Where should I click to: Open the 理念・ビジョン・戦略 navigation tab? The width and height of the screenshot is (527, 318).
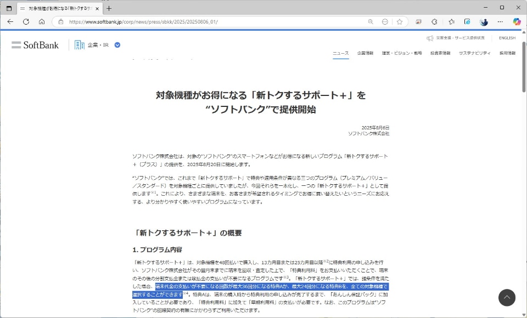[x=402, y=53]
